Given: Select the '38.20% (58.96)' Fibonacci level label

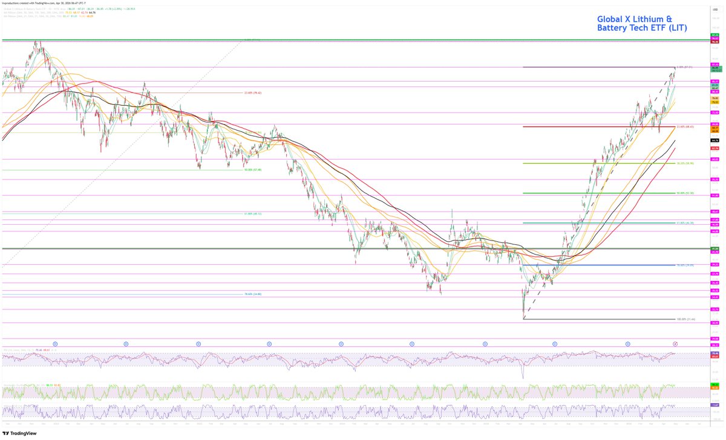Looking at the screenshot, I should tap(685, 163).
